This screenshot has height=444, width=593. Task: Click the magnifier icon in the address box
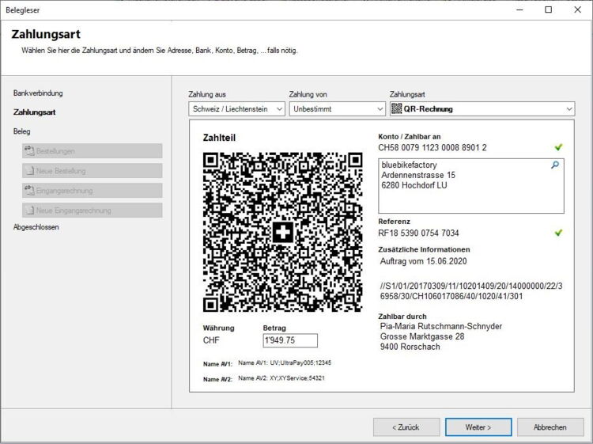click(x=555, y=165)
